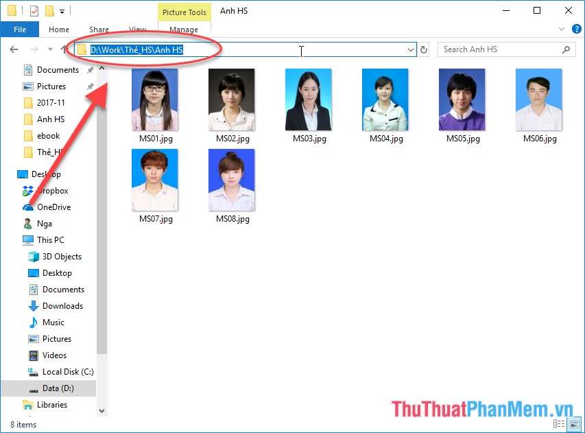Switch to the Home ribbon tab

59,30
